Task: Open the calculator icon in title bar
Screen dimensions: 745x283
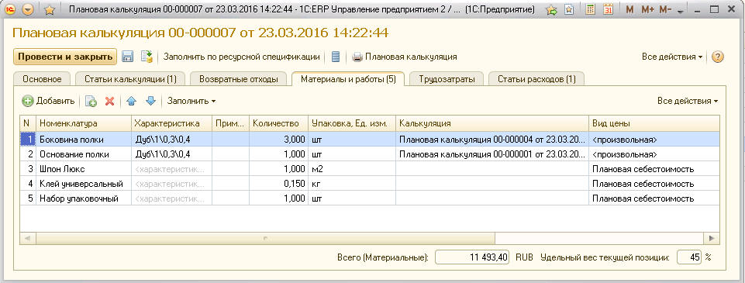Action: [591, 9]
